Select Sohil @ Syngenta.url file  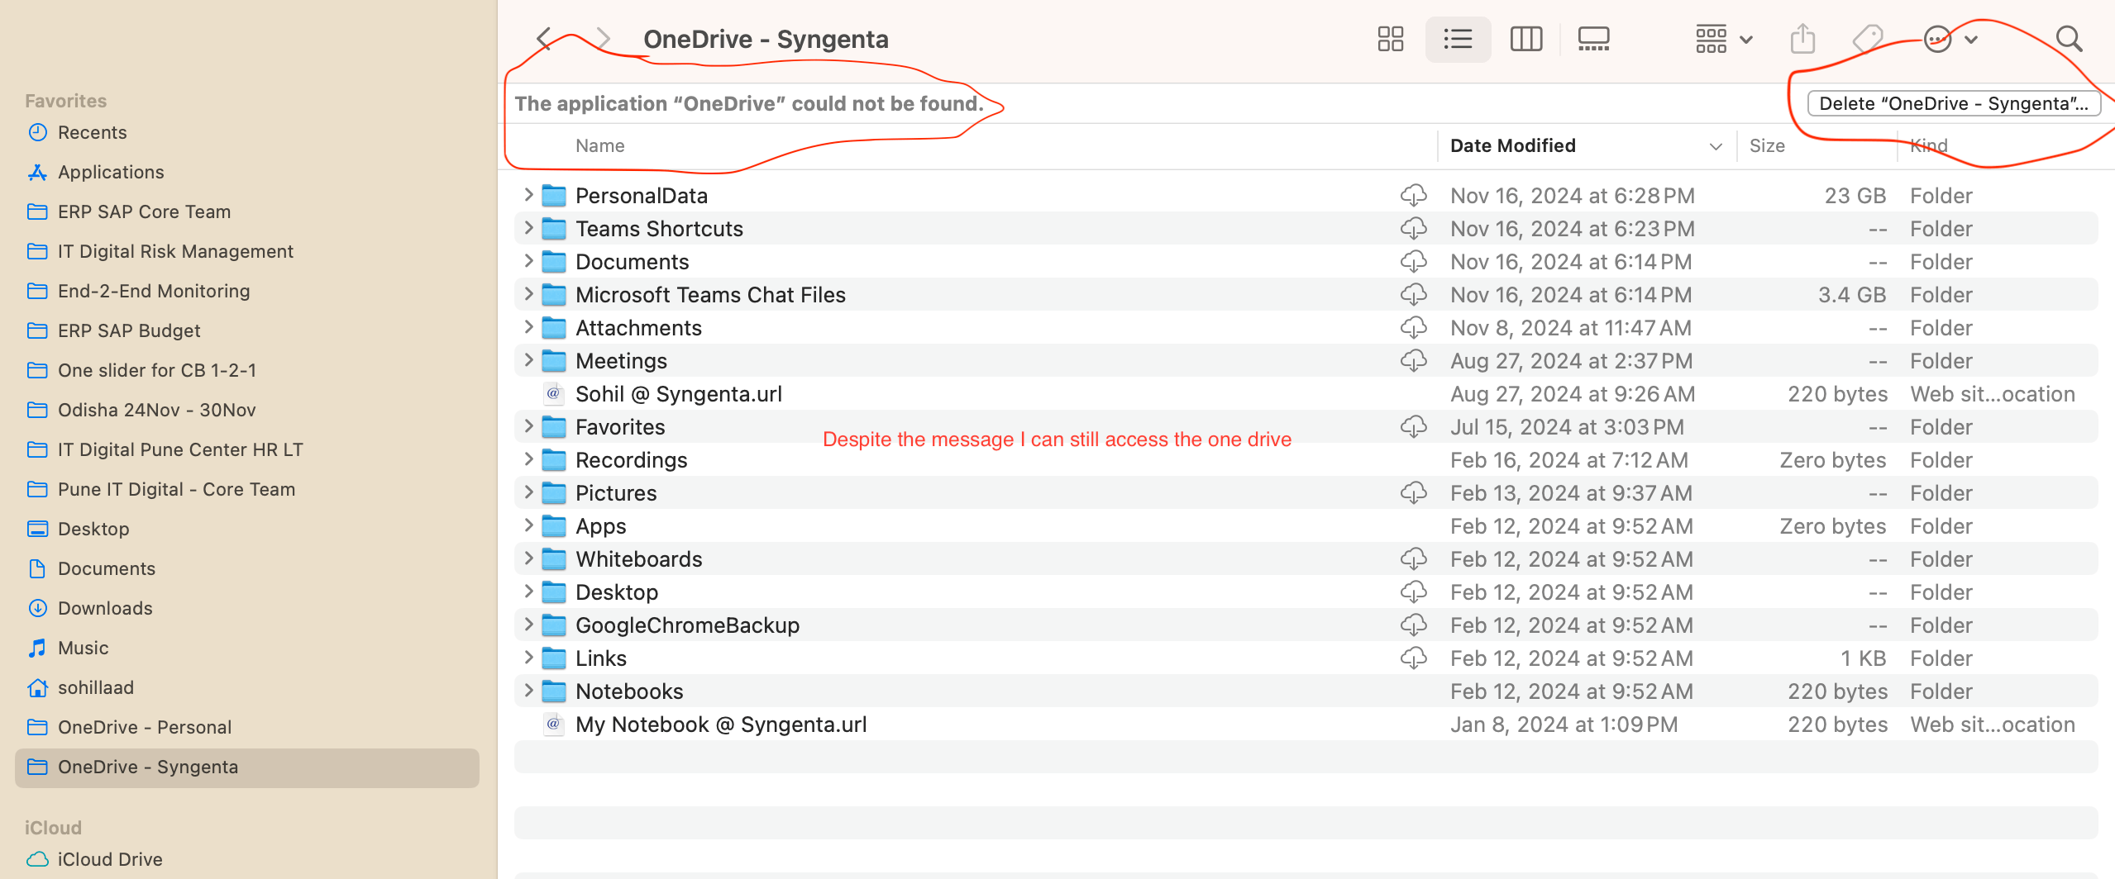click(1306, 393)
